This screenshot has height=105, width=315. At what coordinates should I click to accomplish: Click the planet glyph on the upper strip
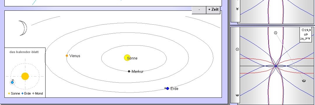(237, 9)
